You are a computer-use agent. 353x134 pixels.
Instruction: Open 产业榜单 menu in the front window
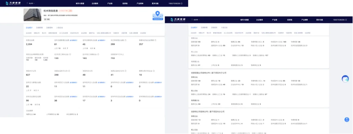tap(305, 20)
